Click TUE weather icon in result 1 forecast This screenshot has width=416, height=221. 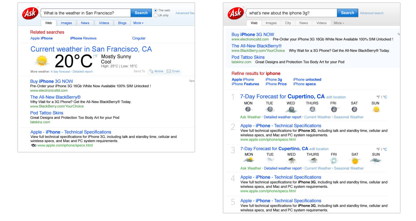[x=270, y=109]
